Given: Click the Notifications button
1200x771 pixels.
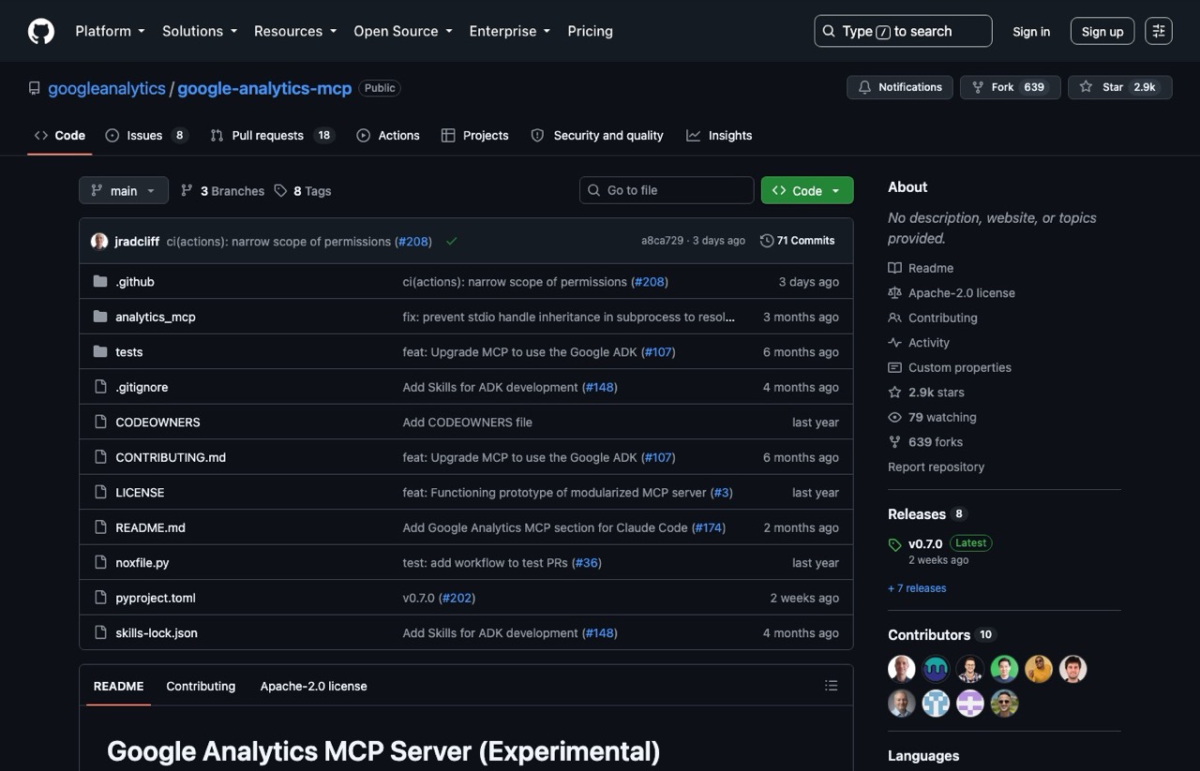Looking at the screenshot, I should coord(900,87).
